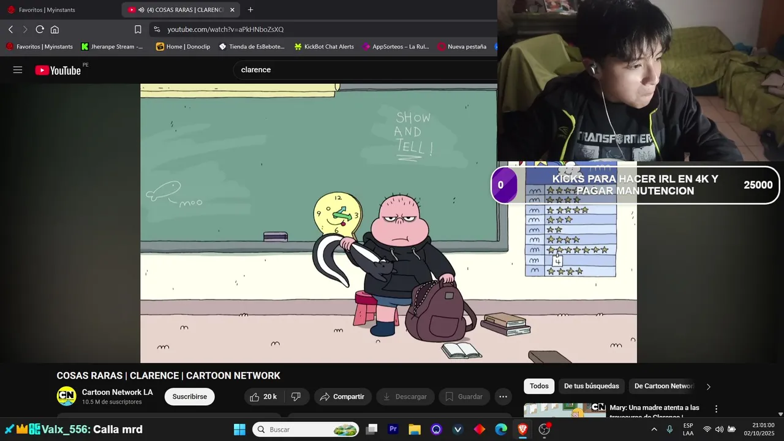Select the Todos filter chip
Viewport: 784px width, 441px height.
539,386
